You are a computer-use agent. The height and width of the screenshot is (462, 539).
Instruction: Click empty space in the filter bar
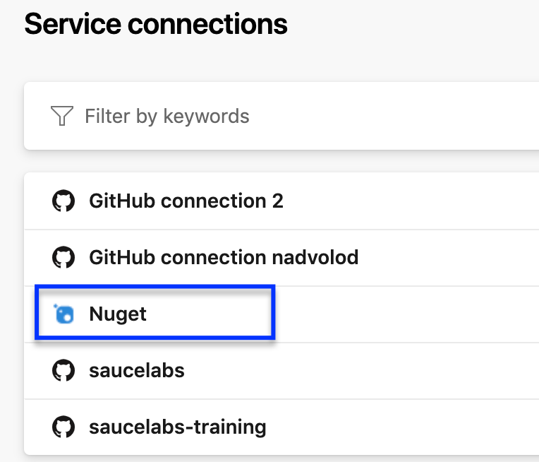(395, 116)
